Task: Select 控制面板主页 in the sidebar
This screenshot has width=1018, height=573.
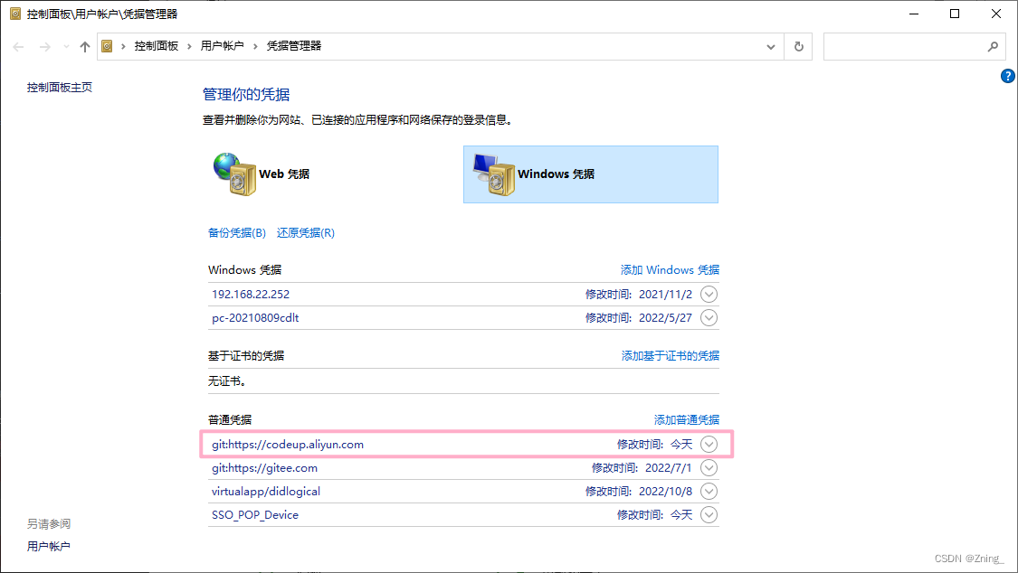Action: 58,87
